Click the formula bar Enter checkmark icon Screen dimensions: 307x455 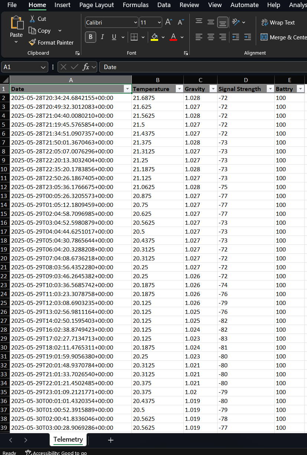[x=75, y=67]
